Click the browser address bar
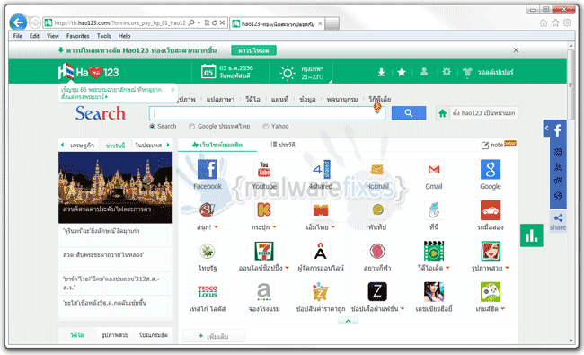 [119, 22]
